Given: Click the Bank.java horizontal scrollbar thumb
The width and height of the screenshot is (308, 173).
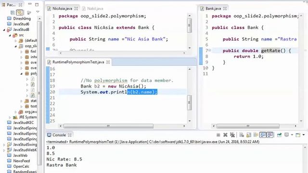Looking at the screenshot, I should point(248,126).
